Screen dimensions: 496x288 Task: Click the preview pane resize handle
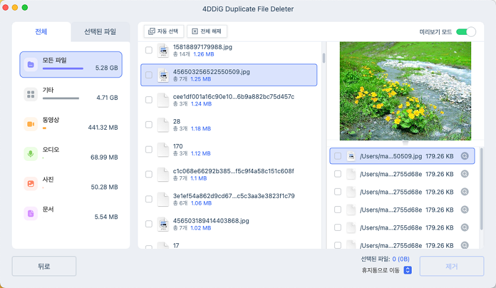[x=405, y=143]
